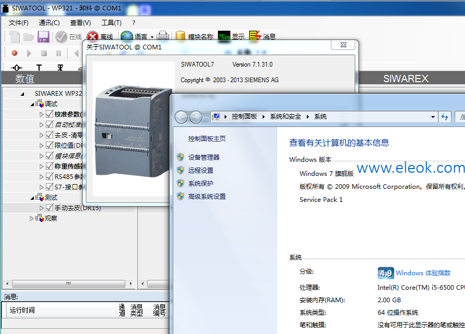Click the 观察 folder icon in tree
Screen dimensions: 465x334
point(40,219)
